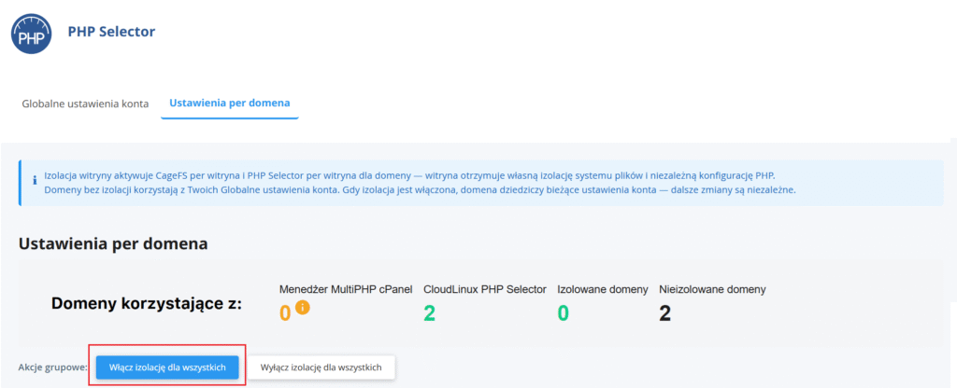Click the green 0 under Izolowane domeny
This screenshot has height=388, width=957.
[x=564, y=312]
